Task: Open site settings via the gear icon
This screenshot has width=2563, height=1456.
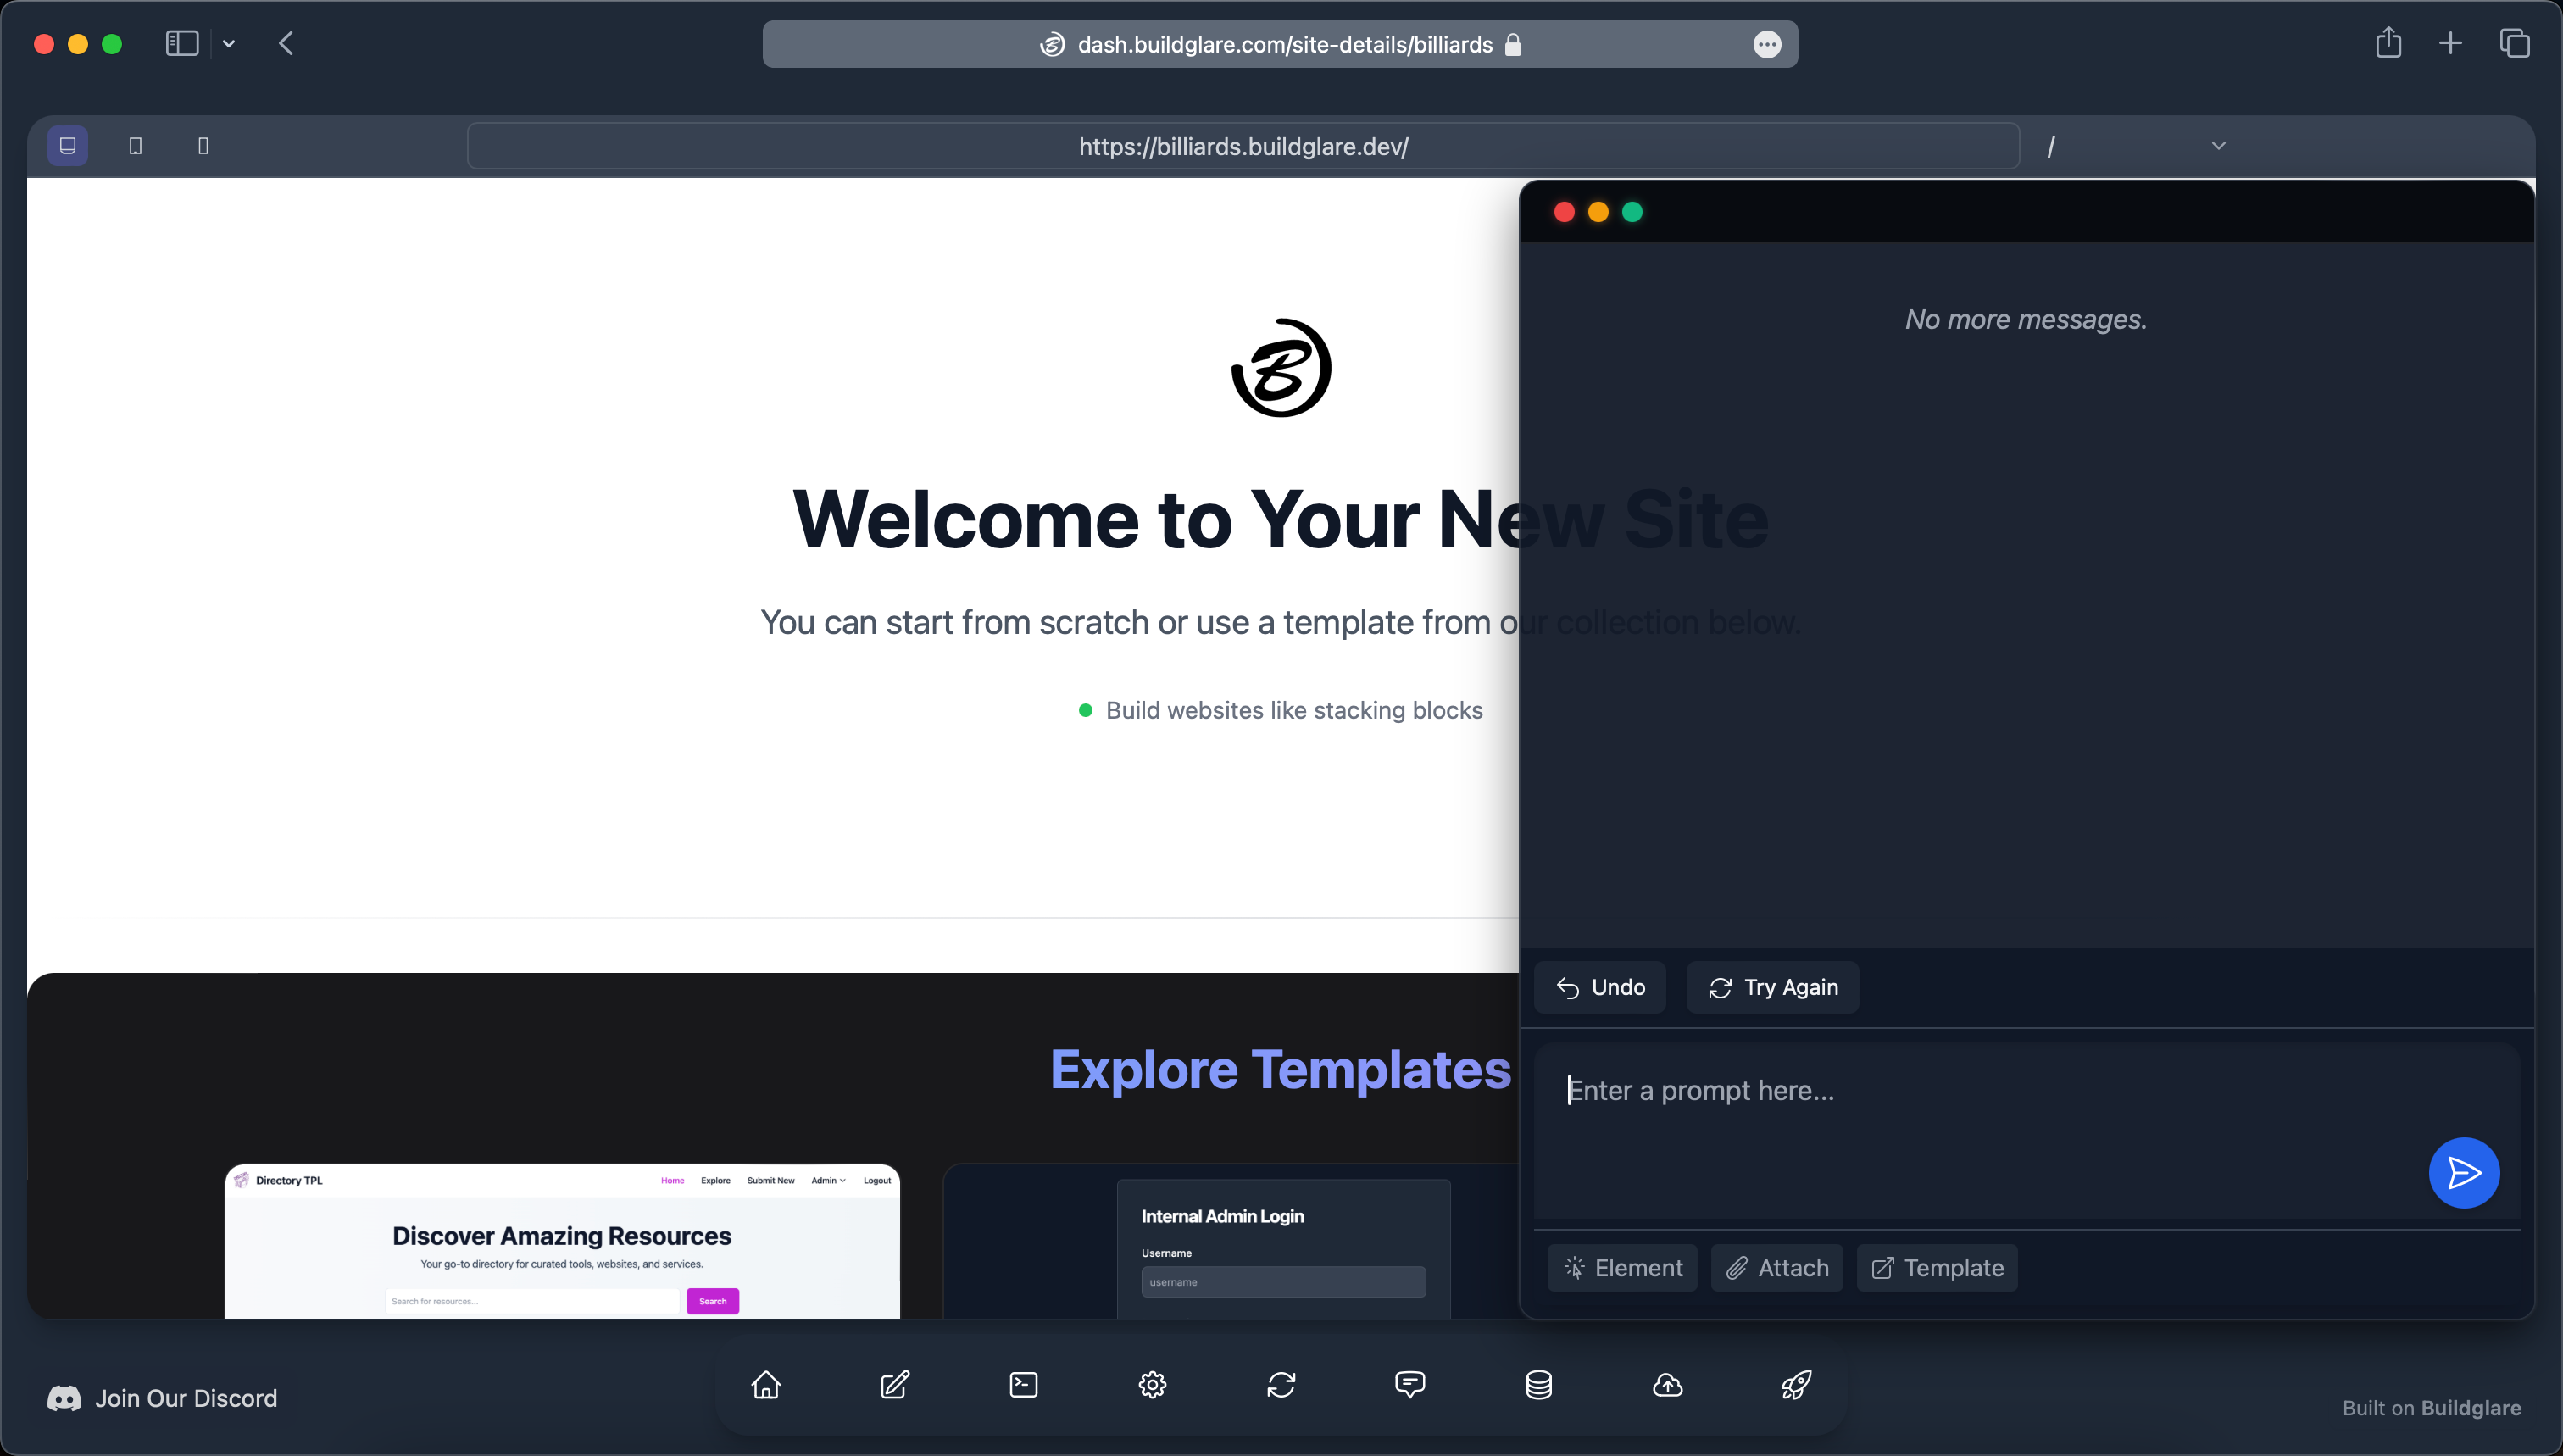Action: click(1152, 1385)
